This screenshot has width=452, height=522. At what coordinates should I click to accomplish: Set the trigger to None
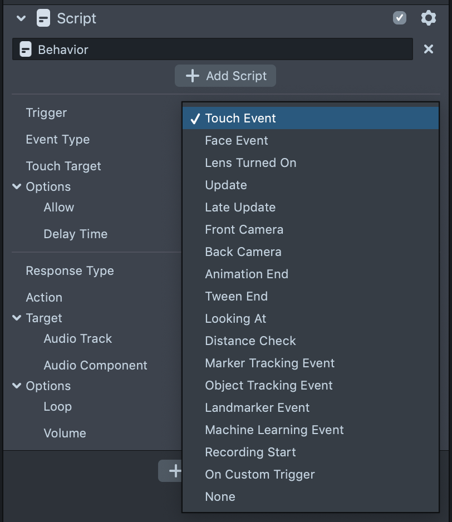[x=220, y=497]
